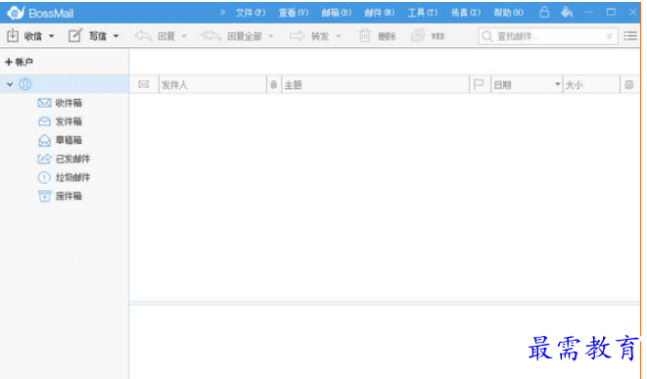This screenshot has width=647, height=379.
Task: Click the drafts open-envelope icon
Action: click(x=45, y=140)
